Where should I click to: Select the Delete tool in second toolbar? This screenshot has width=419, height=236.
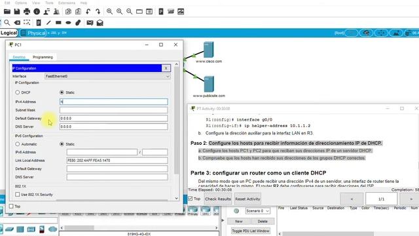[17, 23]
